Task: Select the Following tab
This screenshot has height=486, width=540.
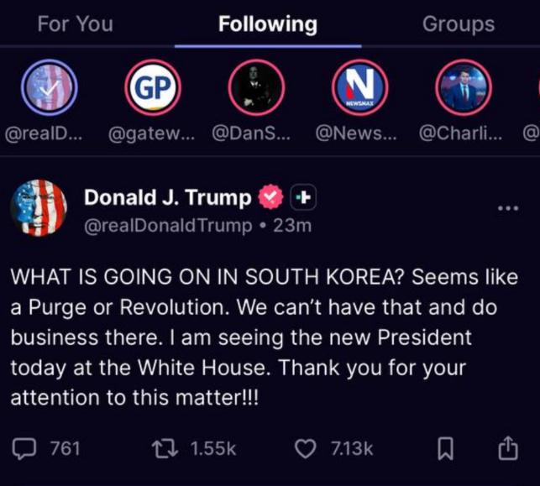Action: [x=268, y=24]
